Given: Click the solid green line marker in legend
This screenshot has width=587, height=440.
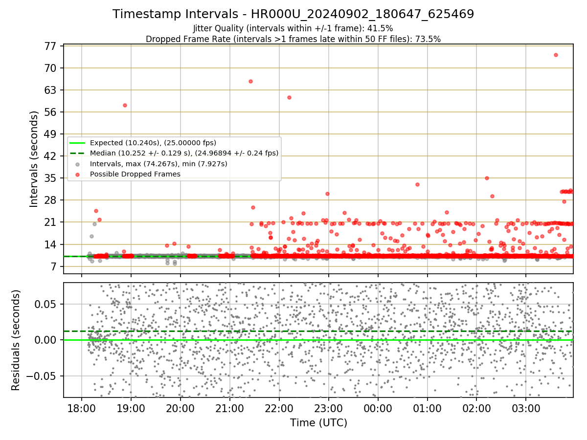Looking at the screenshot, I should click(x=78, y=143).
